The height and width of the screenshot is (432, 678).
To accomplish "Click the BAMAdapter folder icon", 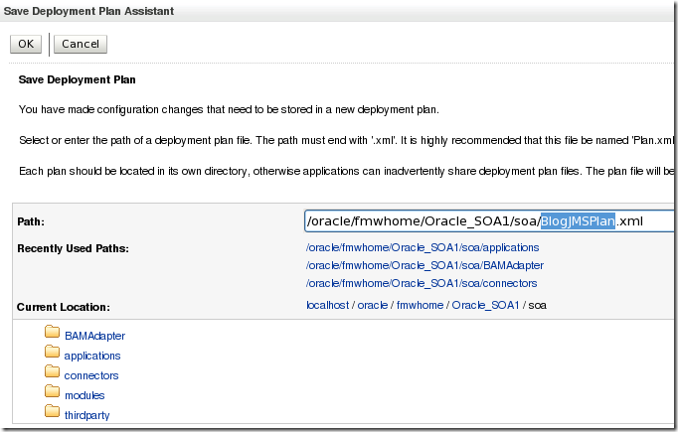I will (x=53, y=335).
